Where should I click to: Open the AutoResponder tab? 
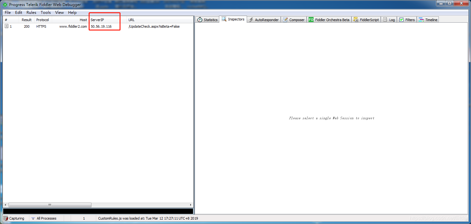(x=264, y=20)
